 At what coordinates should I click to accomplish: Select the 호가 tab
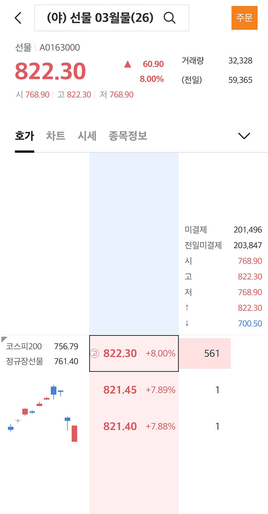(25, 136)
